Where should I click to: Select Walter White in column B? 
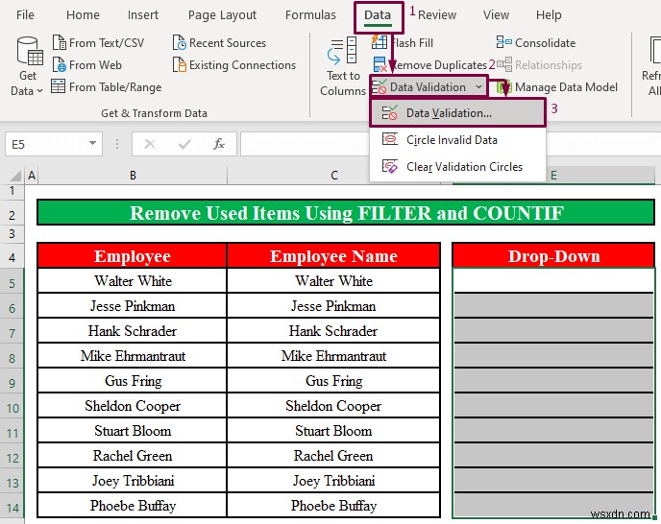[133, 280]
